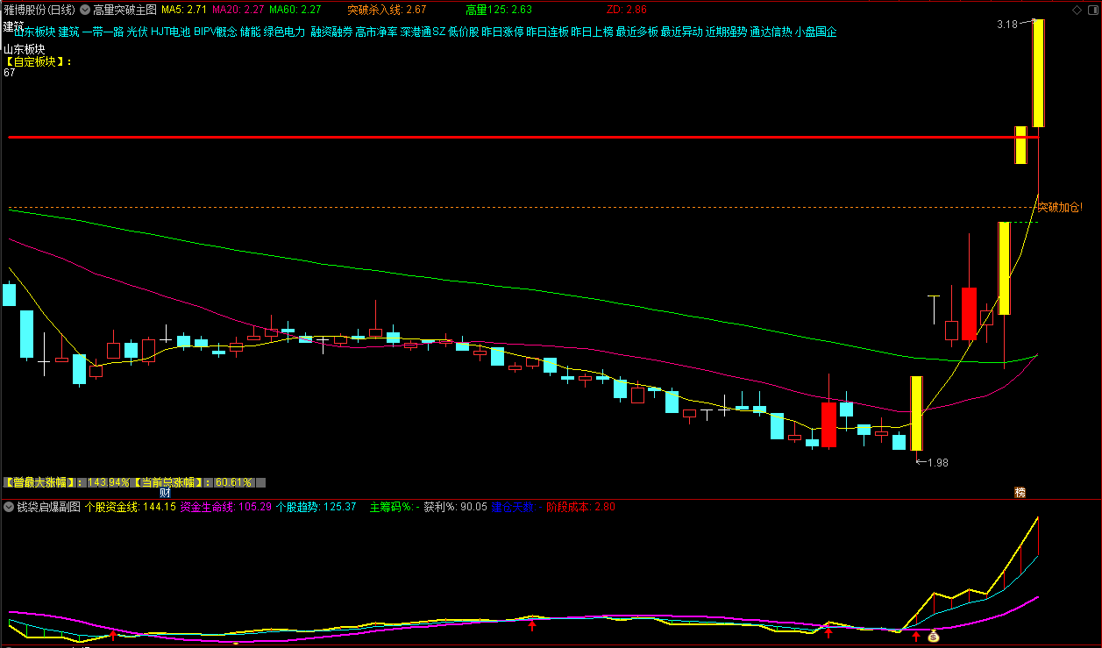The image size is (1102, 648).
Task: Click the 【自定板块】 label
Action: [x=38, y=61]
